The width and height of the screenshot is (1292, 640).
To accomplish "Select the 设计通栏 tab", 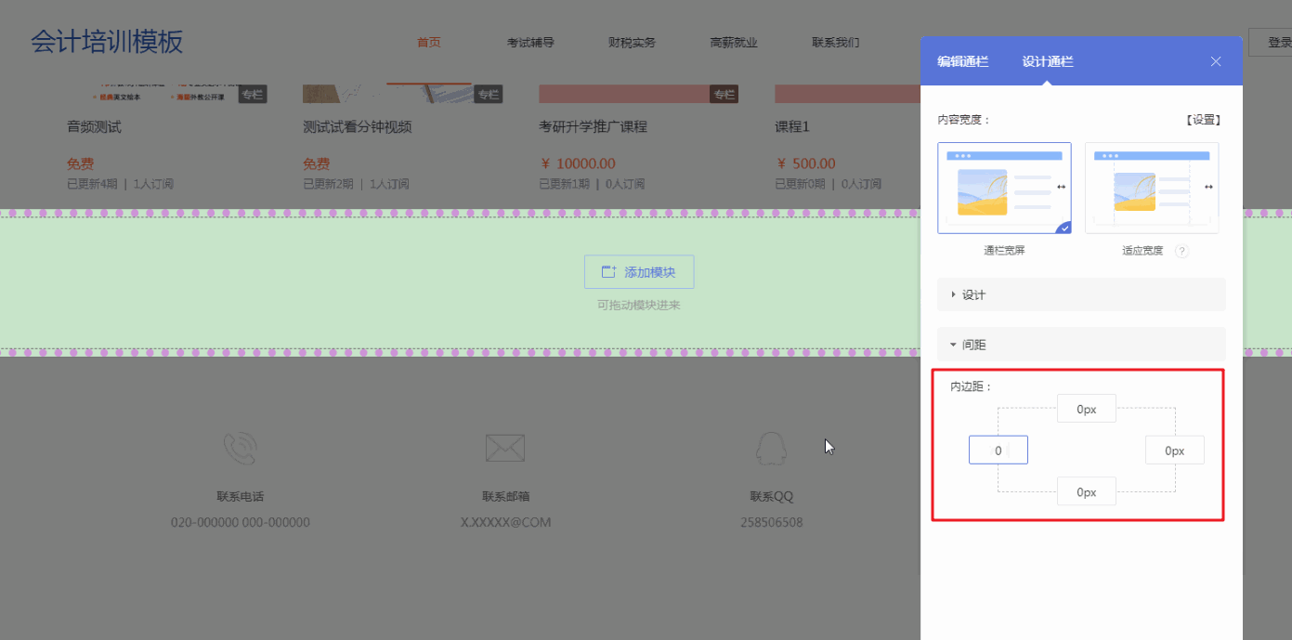I will 1048,61.
